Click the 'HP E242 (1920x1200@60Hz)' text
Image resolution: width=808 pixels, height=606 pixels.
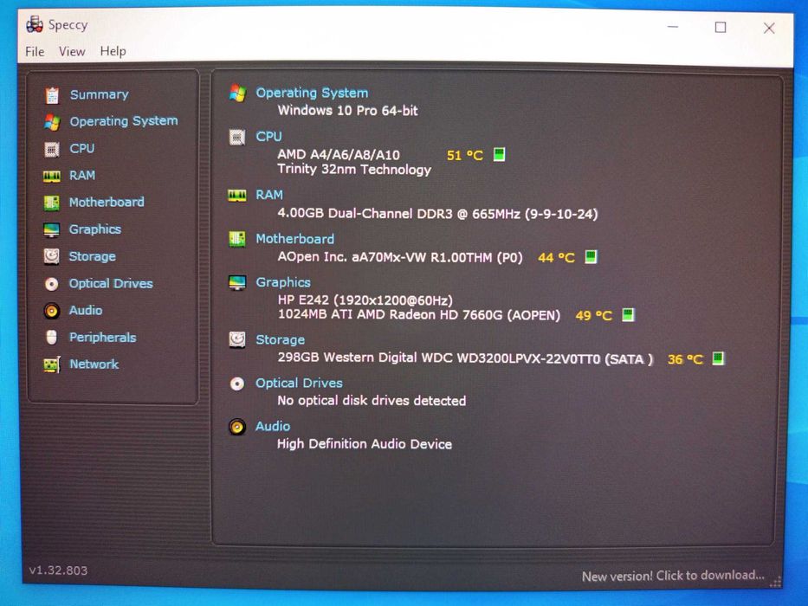point(365,300)
